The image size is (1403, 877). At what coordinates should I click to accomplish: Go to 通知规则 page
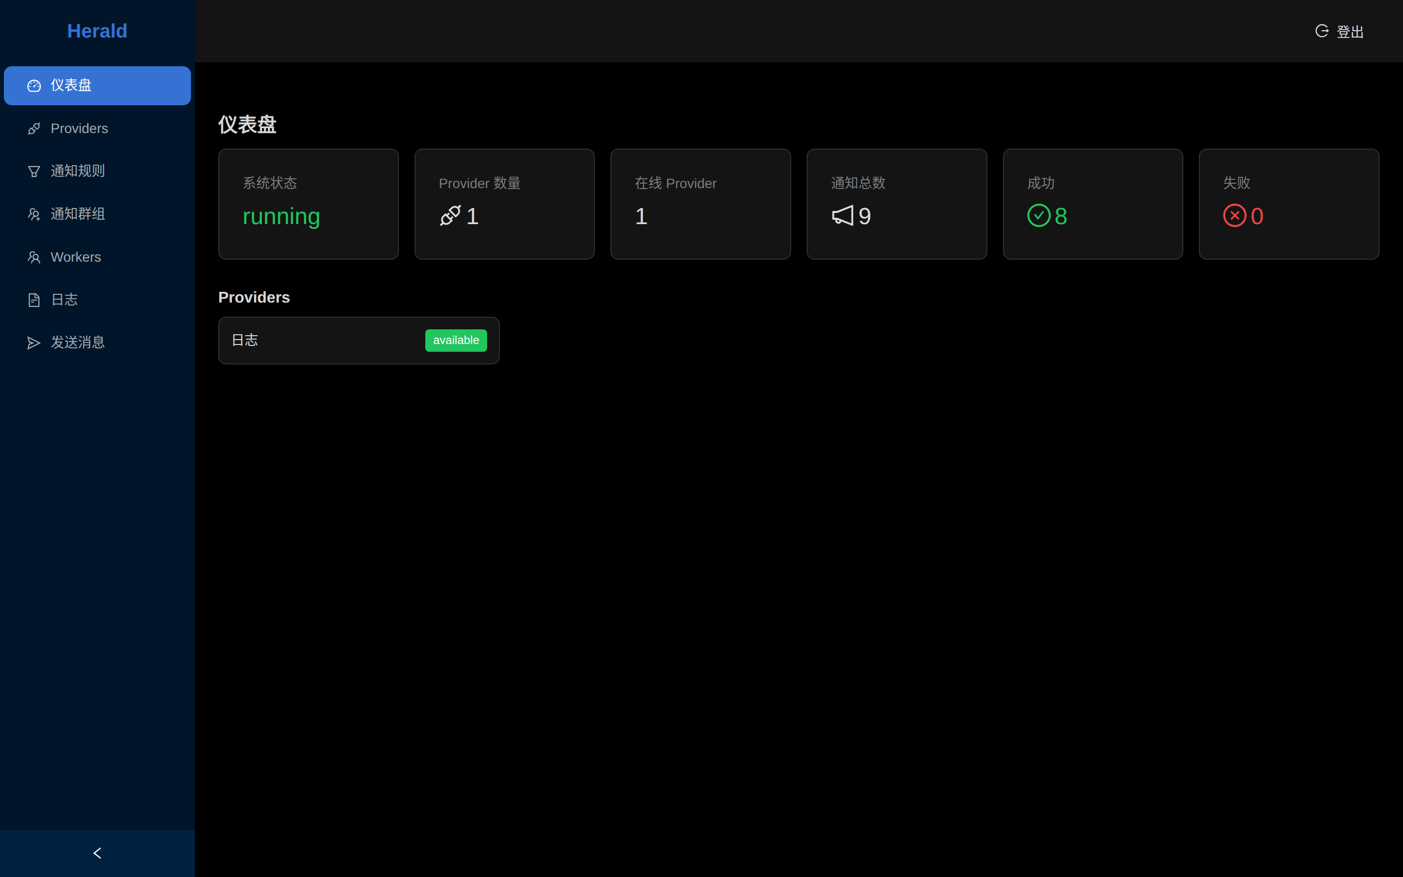(x=97, y=172)
